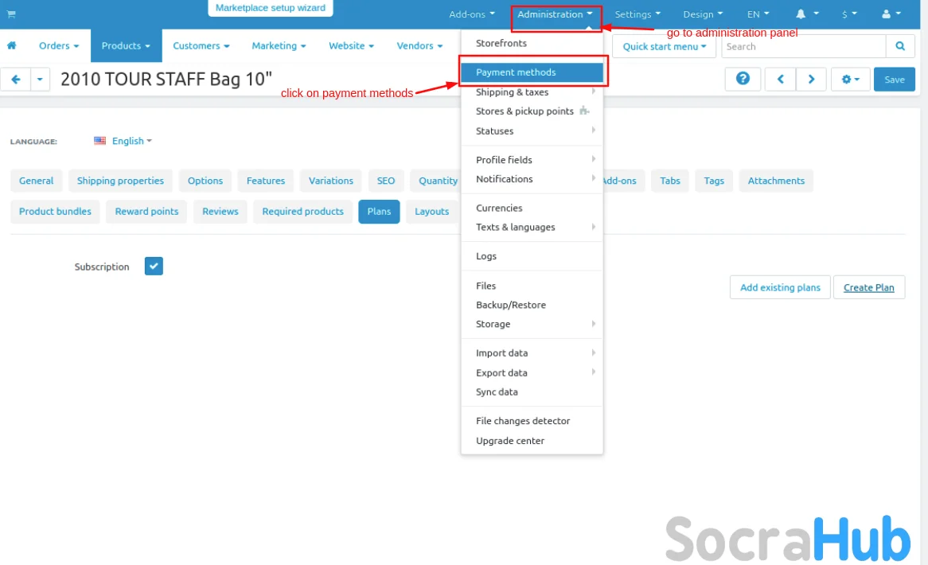Open the $ currency dropdown

(849, 14)
